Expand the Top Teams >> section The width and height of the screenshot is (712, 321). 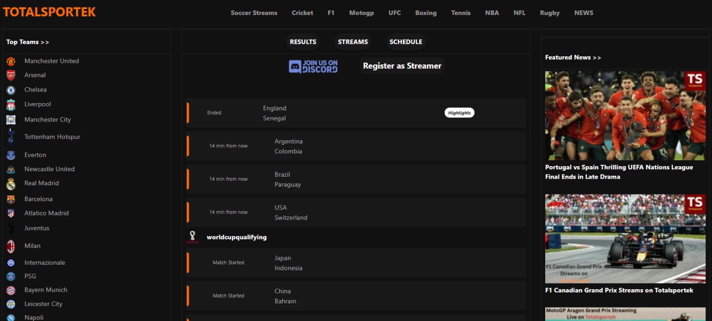28,42
